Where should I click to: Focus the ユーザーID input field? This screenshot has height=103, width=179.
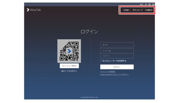(117, 51)
